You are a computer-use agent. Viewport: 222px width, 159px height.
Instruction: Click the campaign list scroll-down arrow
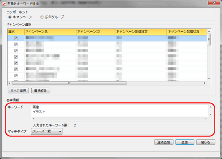tap(209, 79)
